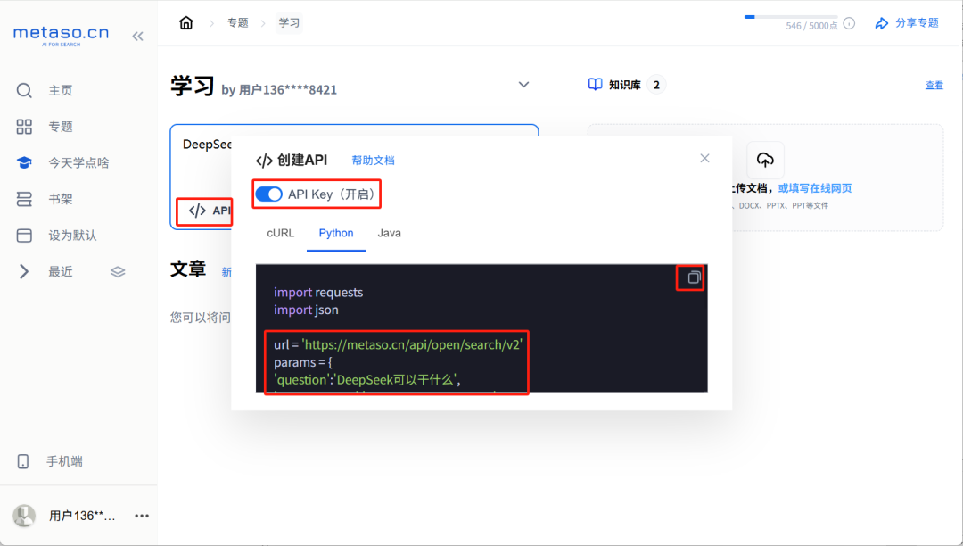Viewport: 963px width, 546px height.
Task: Click 'params = {' line in code
Action: coord(303,362)
